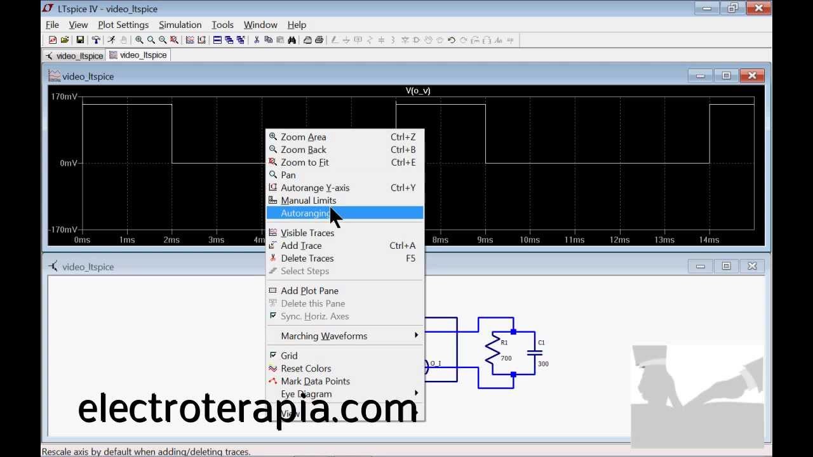813x457 pixels.
Task: Print using the toolbar printer icon
Action: click(x=319, y=40)
